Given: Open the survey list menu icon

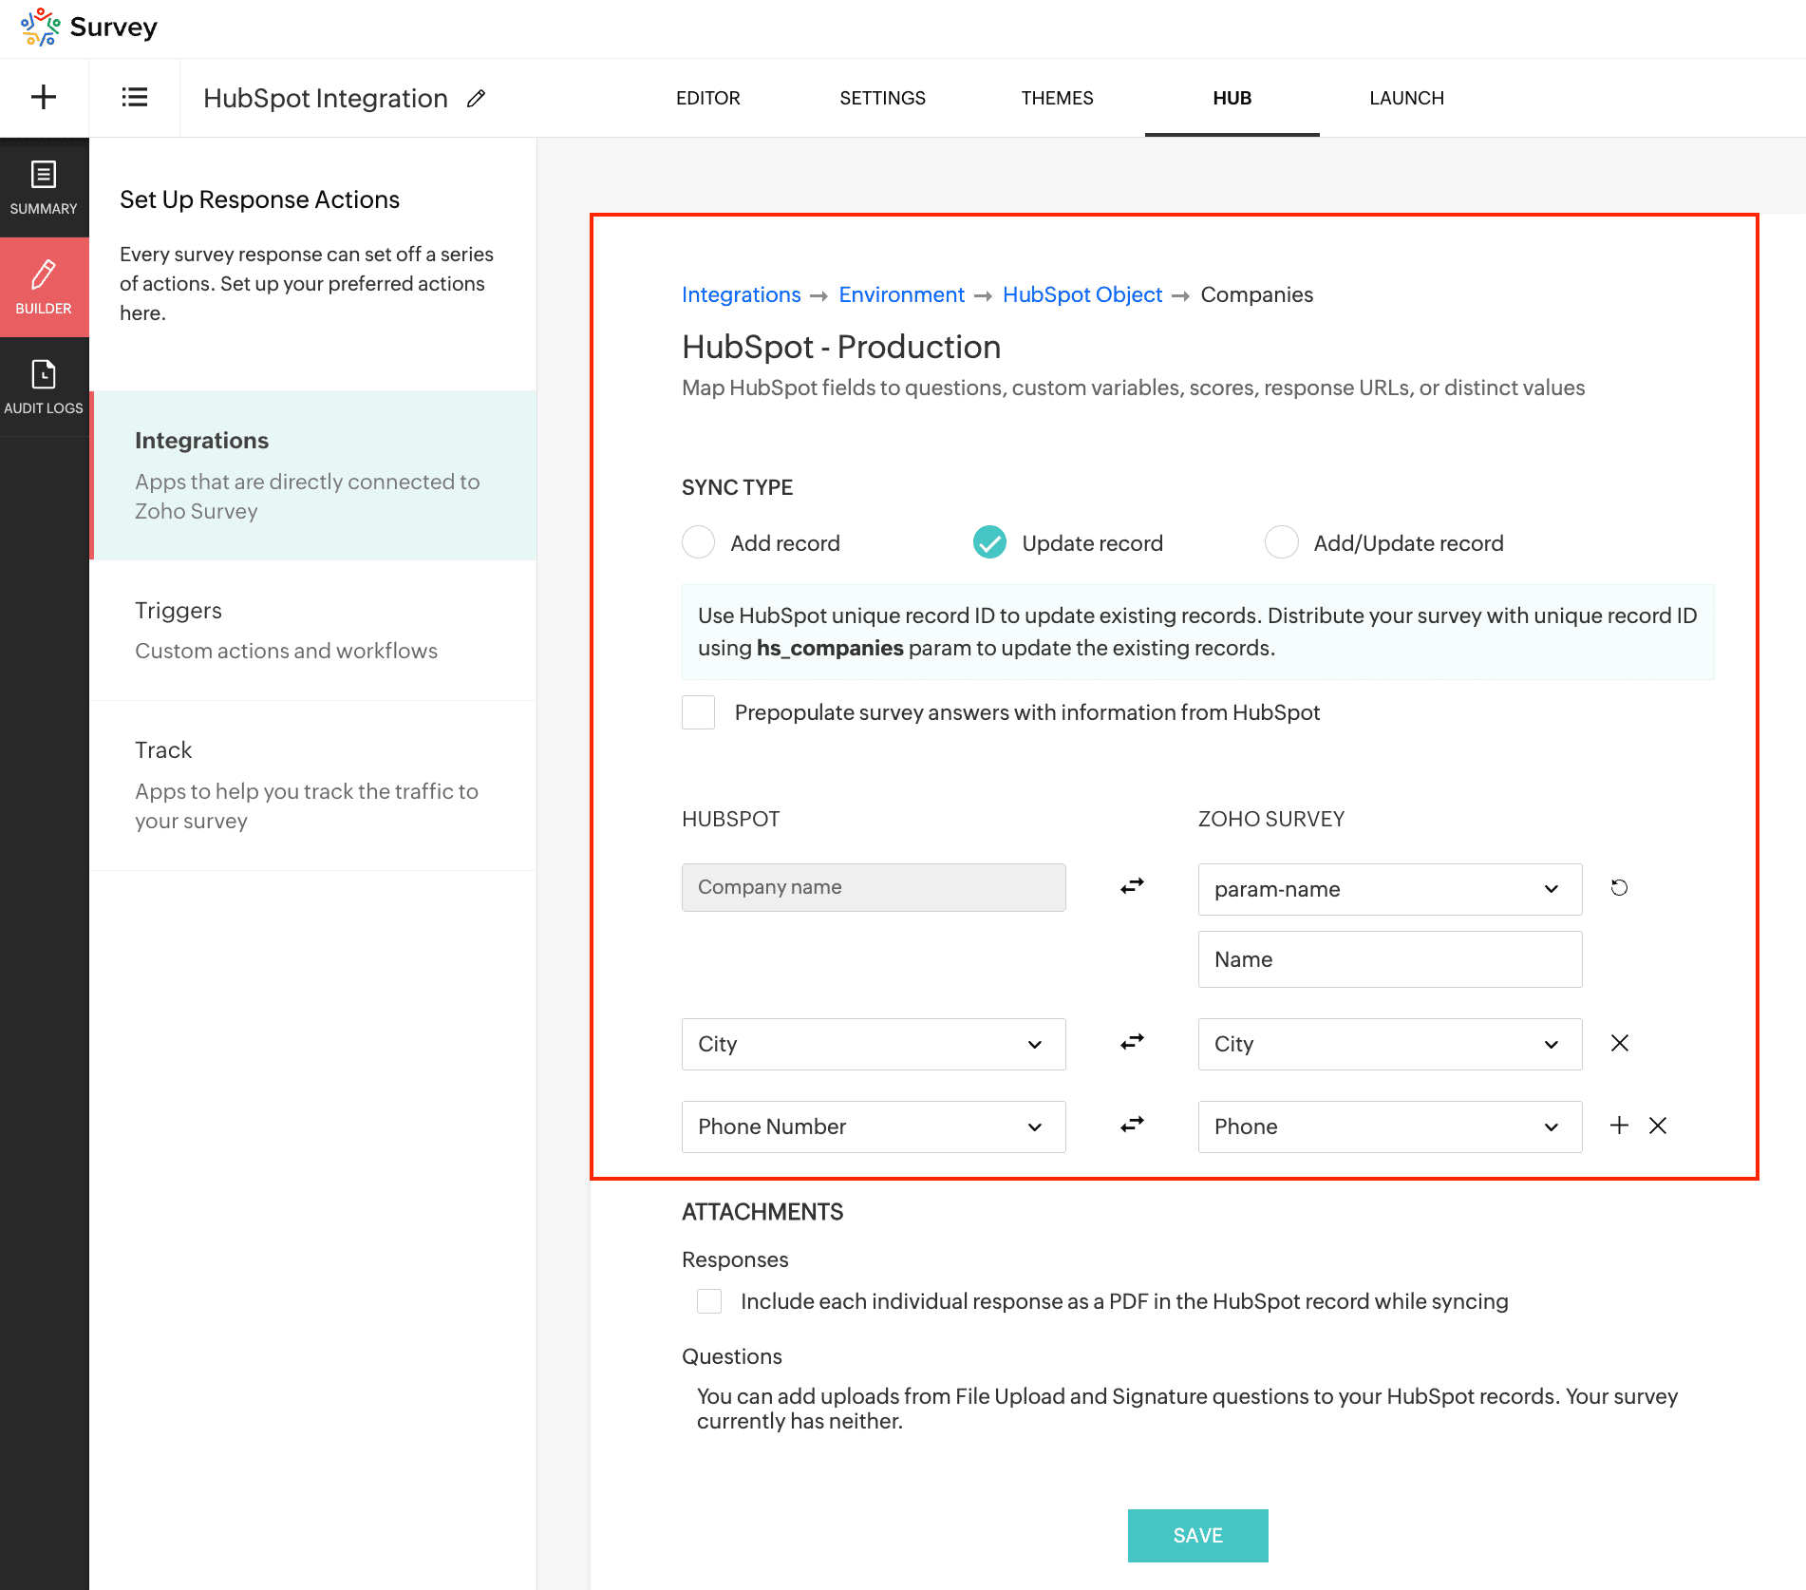Looking at the screenshot, I should [135, 97].
